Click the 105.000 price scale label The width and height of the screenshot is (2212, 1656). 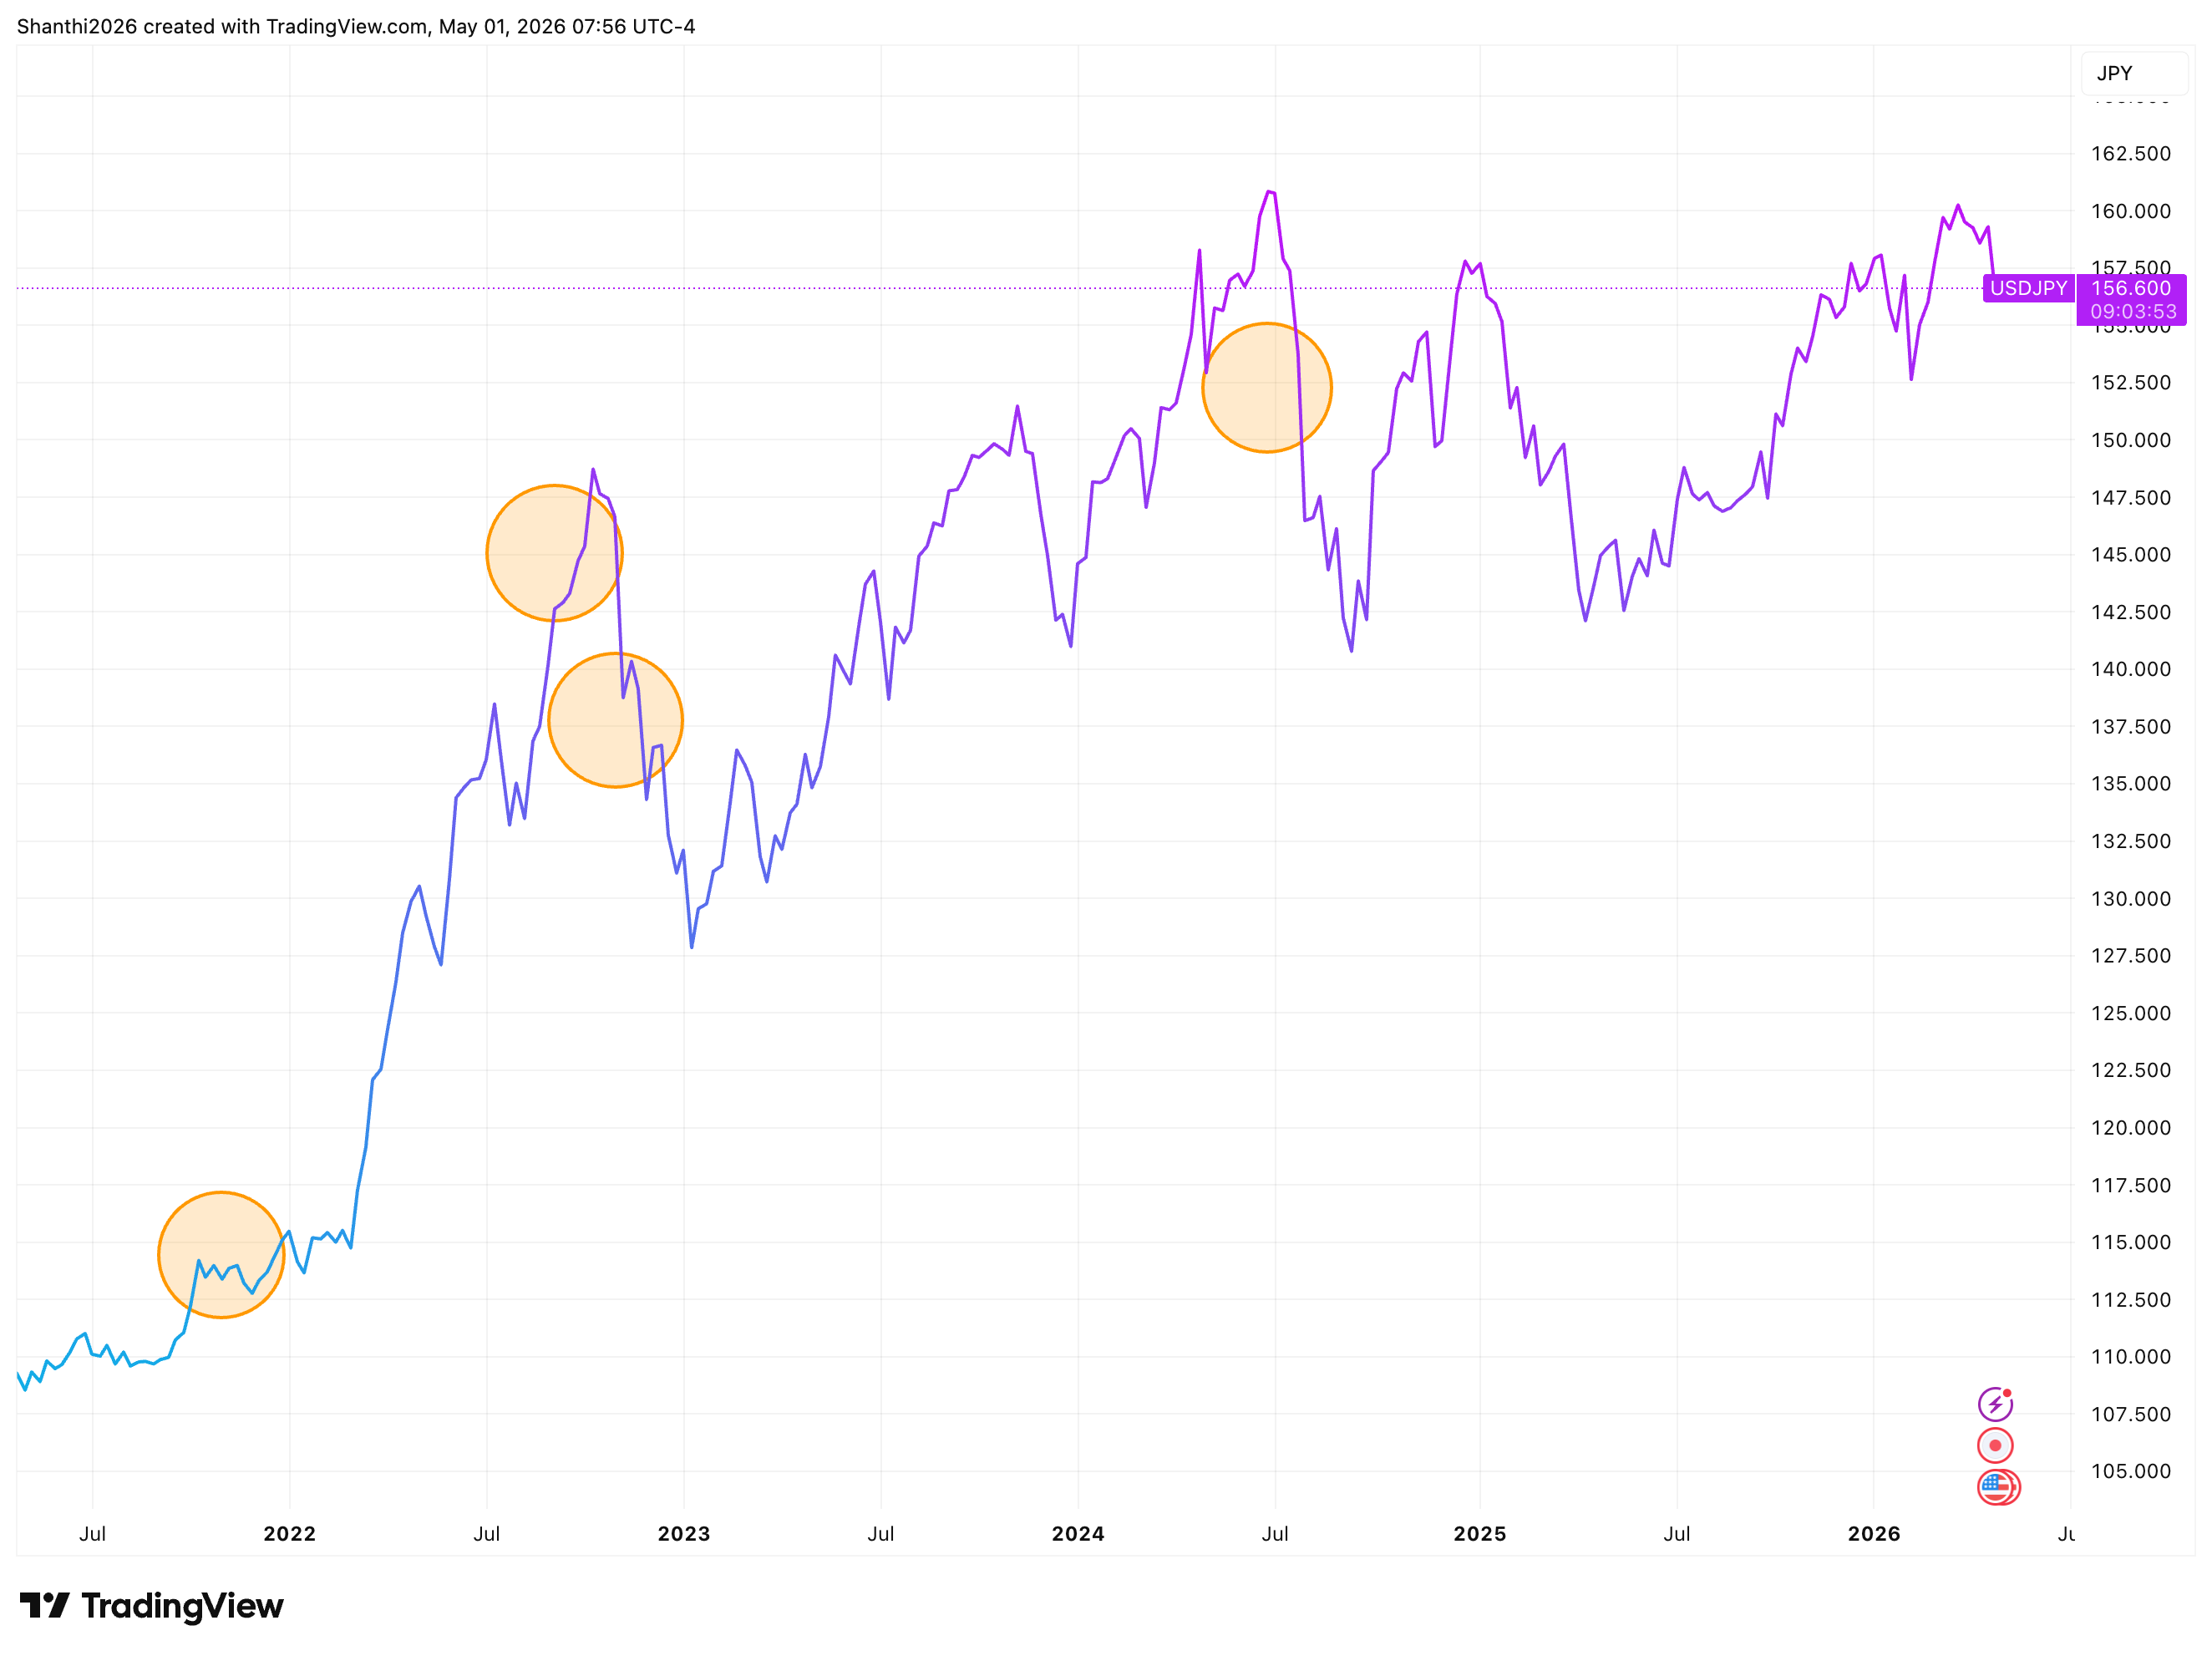pos(2131,1471)
